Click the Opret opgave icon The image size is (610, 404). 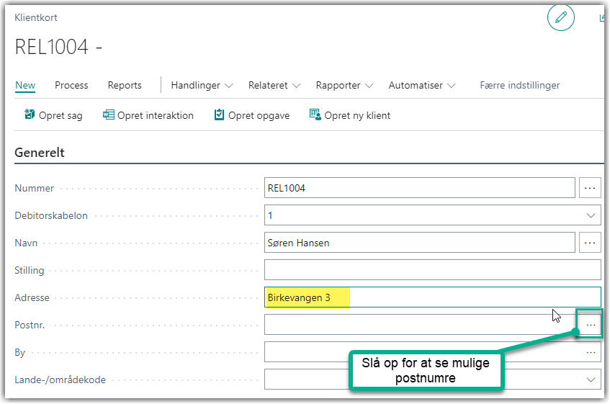(x=220, y=115)
